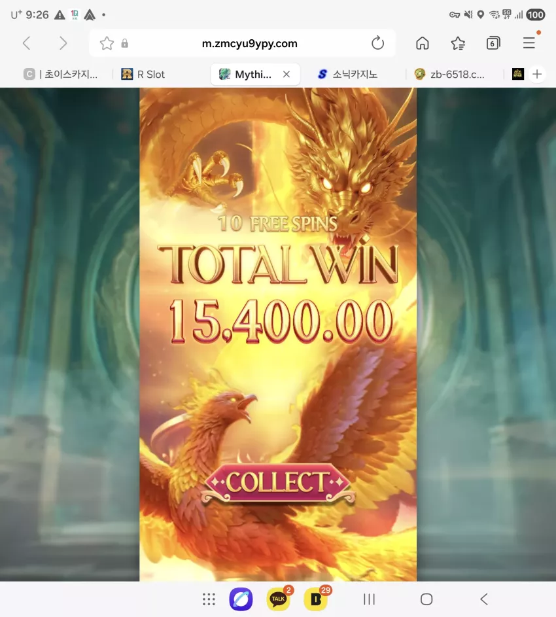Show recent apps navigation button

coord(369,599)
